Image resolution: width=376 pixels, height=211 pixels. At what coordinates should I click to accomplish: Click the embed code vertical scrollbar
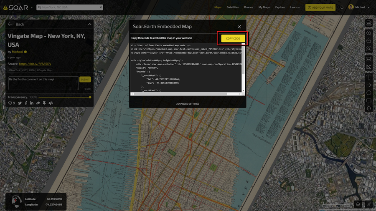click(x=243, y=60)
